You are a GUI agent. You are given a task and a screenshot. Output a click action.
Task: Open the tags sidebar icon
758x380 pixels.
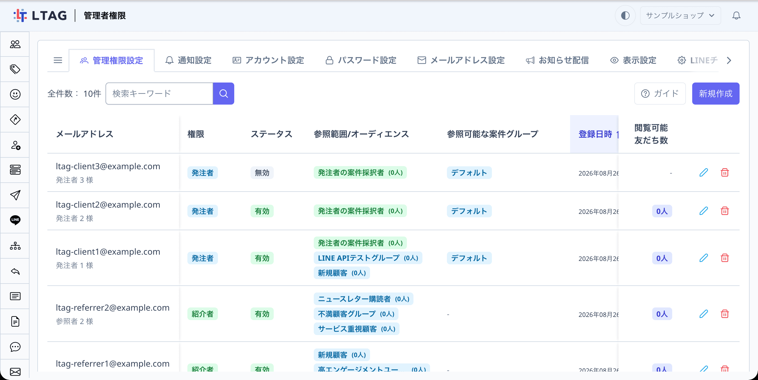(15, 69)
